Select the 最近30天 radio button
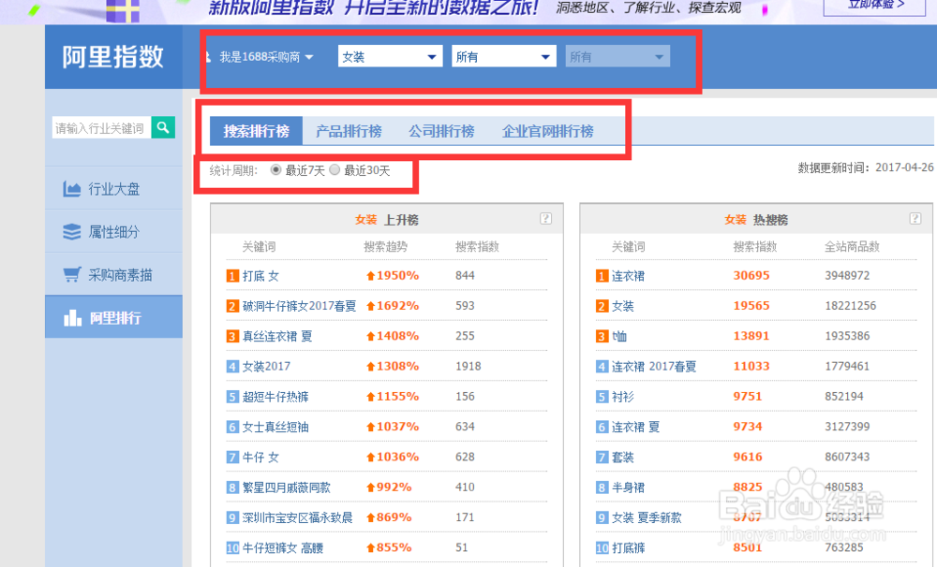 (x=335, y=170)
